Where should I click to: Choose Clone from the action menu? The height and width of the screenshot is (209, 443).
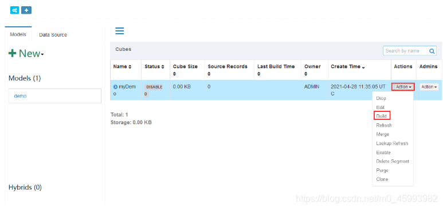382,179
